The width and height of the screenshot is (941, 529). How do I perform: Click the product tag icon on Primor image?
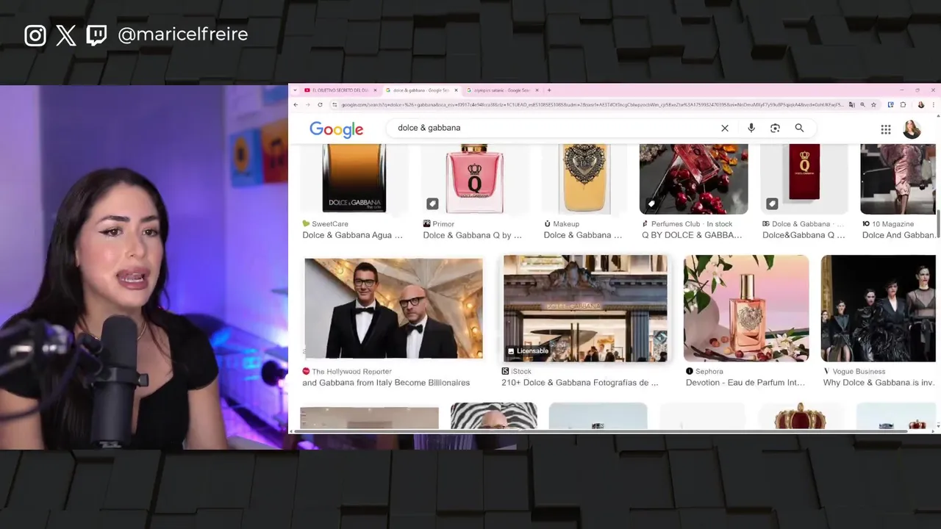pyautogui.click(x=432, y=204)
